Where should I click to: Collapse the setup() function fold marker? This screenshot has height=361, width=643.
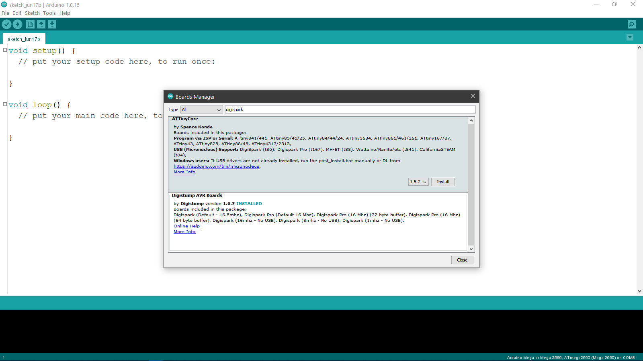pos(5,50)
